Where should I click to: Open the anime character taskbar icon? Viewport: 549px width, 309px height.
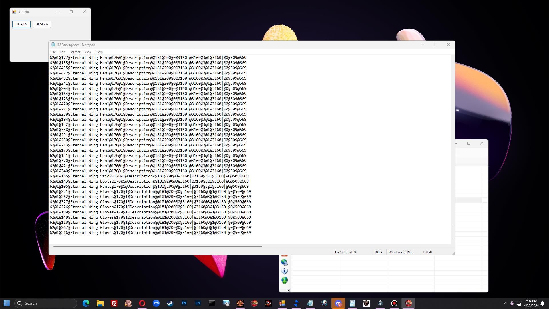[128, 303]
